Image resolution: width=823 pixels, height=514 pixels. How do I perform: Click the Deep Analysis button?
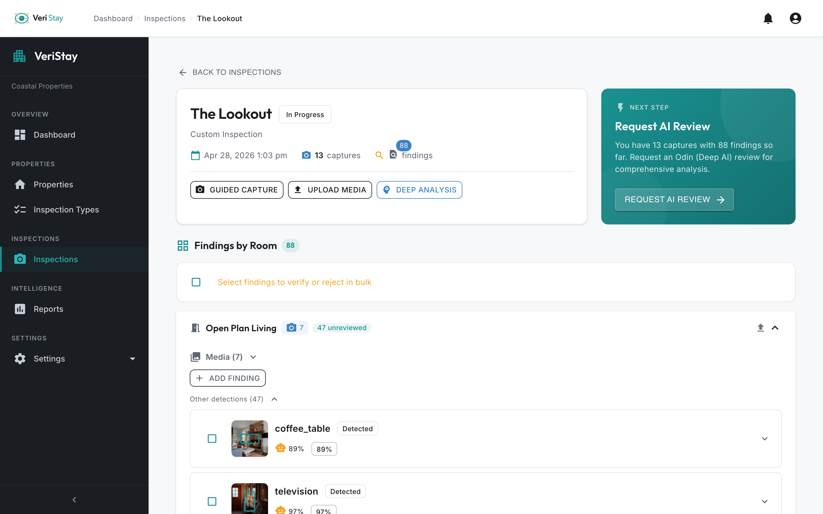pos(419,190)
